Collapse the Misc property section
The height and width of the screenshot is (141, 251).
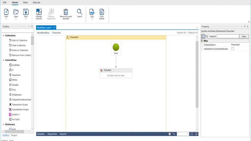pos(202,41)
